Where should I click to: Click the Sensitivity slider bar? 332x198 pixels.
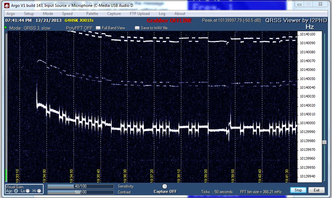click(x=80, y=186)
